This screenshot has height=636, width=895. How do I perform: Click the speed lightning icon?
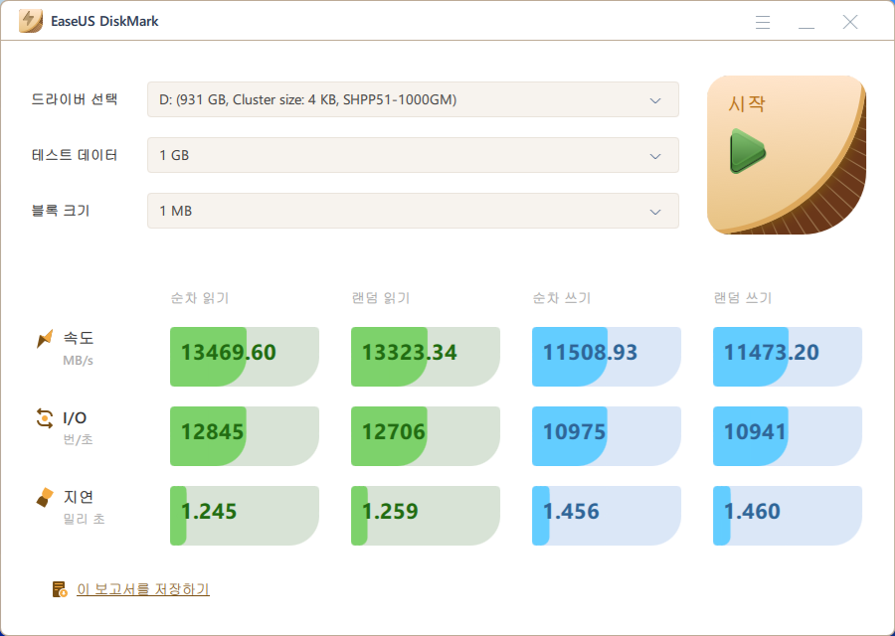click(45, 338)
